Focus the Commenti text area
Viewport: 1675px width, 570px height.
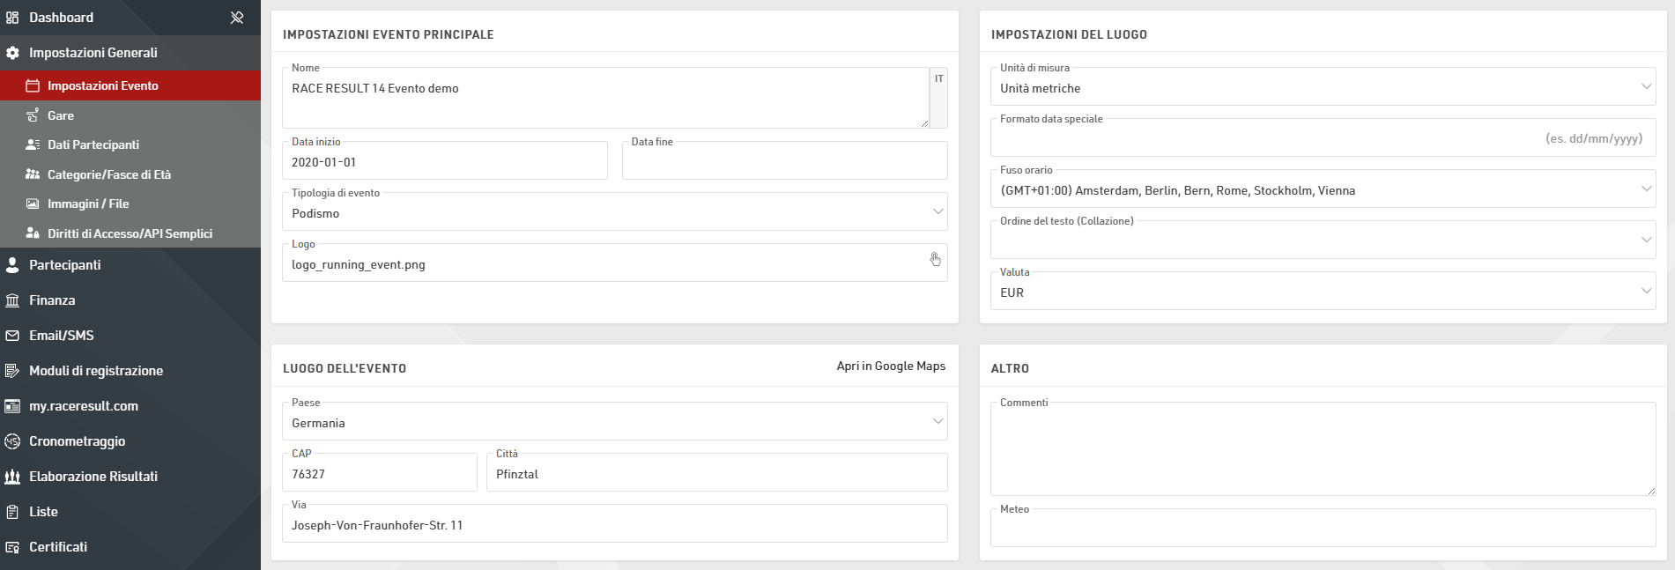pos(1322,451)
